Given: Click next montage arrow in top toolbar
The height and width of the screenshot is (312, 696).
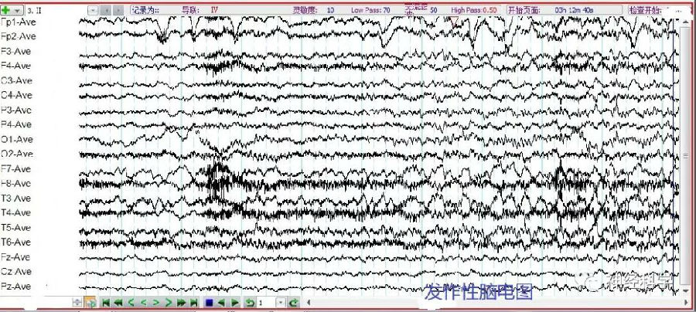Looking at the screenshot, I should coord(119,10).
